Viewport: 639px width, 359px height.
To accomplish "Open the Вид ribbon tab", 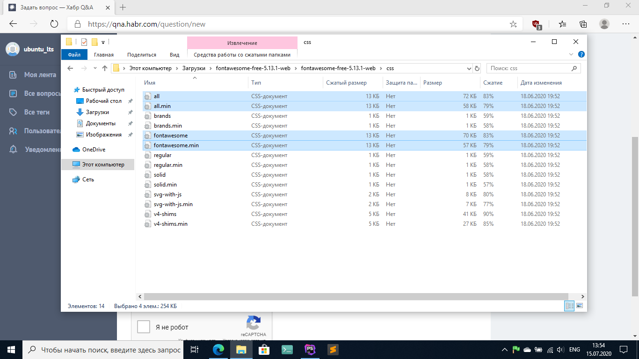I will click(x=174, y=55).
